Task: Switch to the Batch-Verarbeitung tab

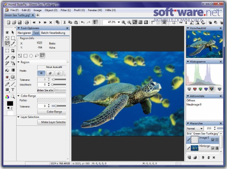Action: click(x=53, y=33)
